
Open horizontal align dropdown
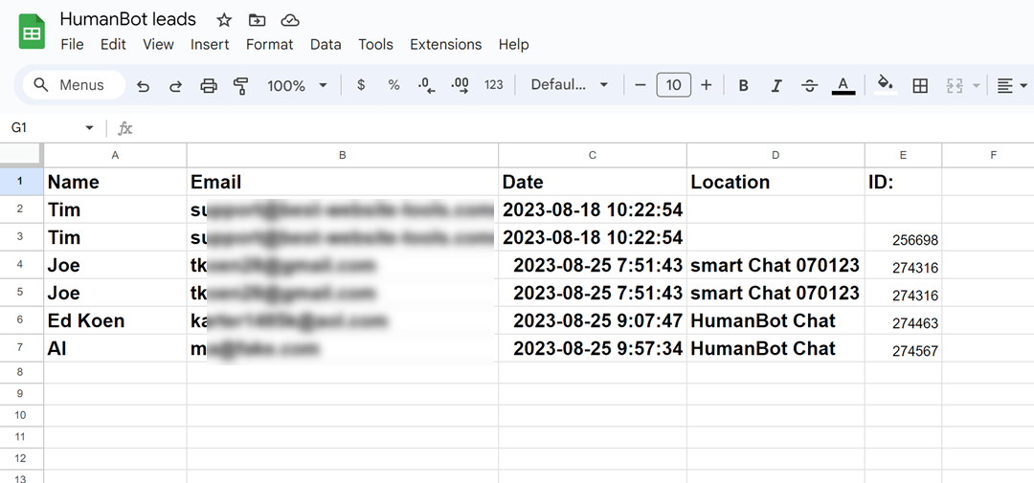tap(1012, 86)
